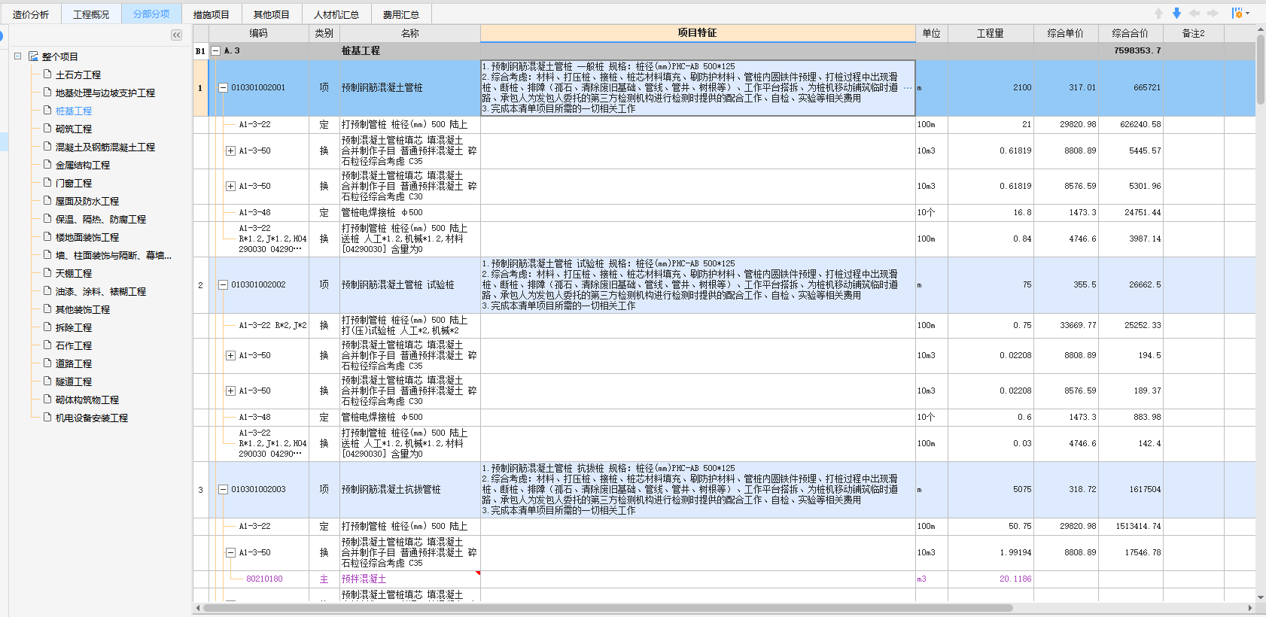
Task: Switch to 工程概况 tab
Action: tap(91, 14)
